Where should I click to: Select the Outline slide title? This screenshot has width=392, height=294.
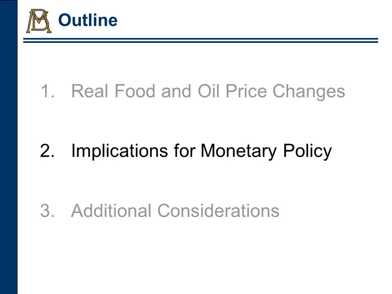point(88,20)
